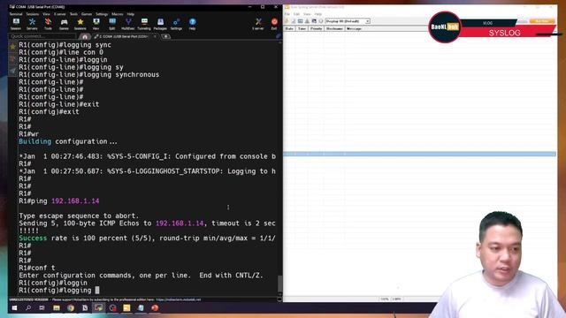Open the Tools menu in MobaXterm
The width and height of the screenshot is (566, 318).
click(73, 14)
